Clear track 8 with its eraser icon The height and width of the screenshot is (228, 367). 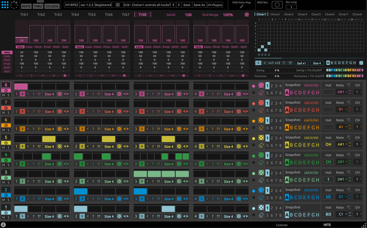(261, 93)
